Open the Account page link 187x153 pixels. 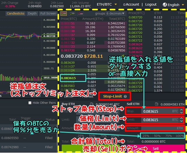132,5
